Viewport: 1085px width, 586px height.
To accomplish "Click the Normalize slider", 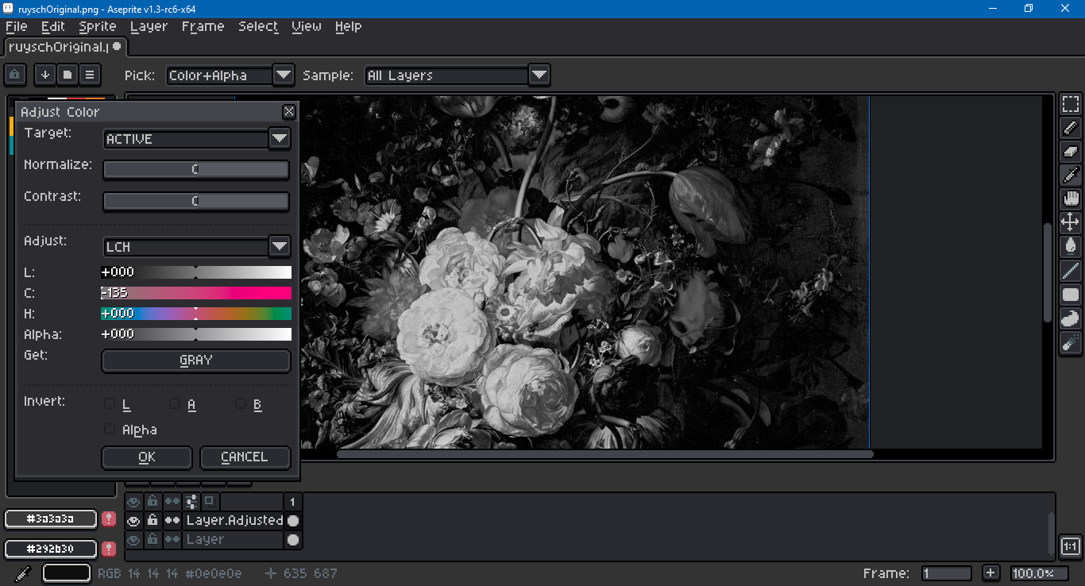I will (x=196, y=170).
